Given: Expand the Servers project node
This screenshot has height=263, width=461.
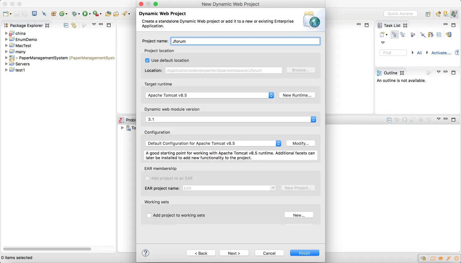Looking at the screenshot, I should point(6,64).
